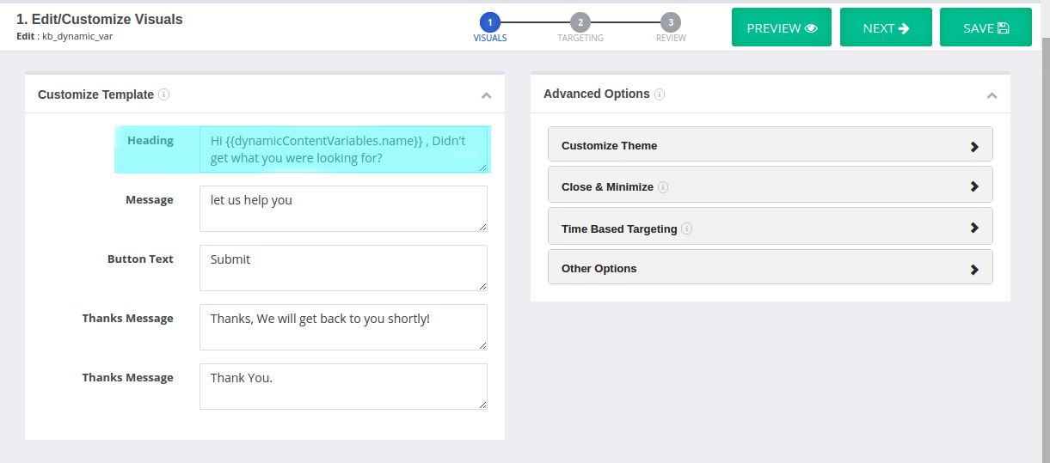Collapse the Advanced Options panel chevron
Screen dimensions: 1050x463
[992, 95]
